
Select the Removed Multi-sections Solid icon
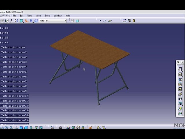coord(180,114)
